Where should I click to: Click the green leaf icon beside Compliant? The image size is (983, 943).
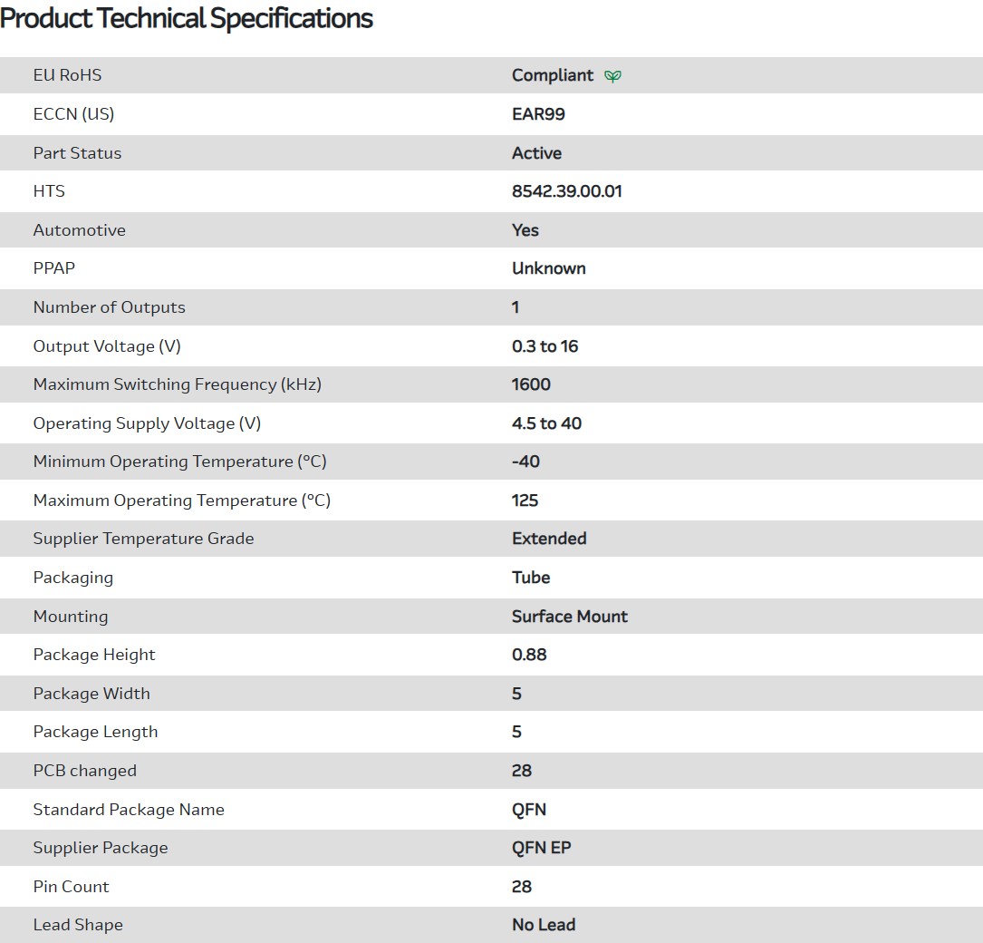pos(613,76)
